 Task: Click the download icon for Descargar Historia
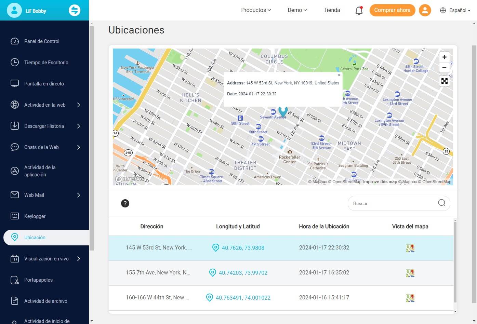(15, 126)
